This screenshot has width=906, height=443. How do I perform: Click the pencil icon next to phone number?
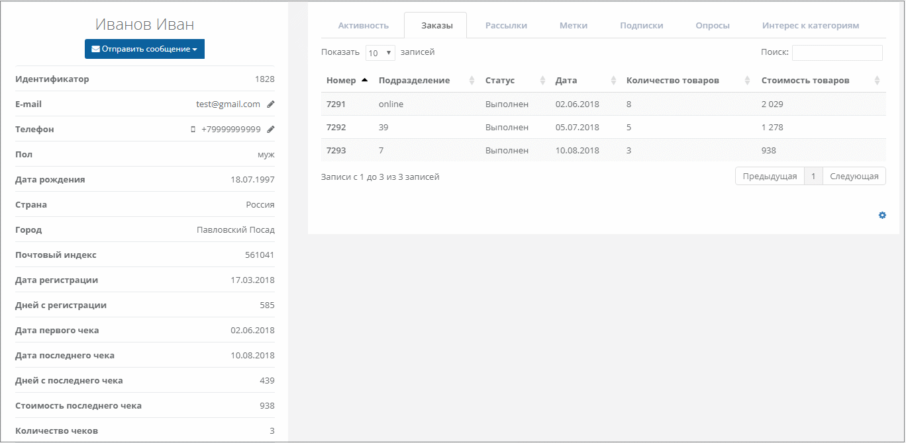click(x=270, y=130)
